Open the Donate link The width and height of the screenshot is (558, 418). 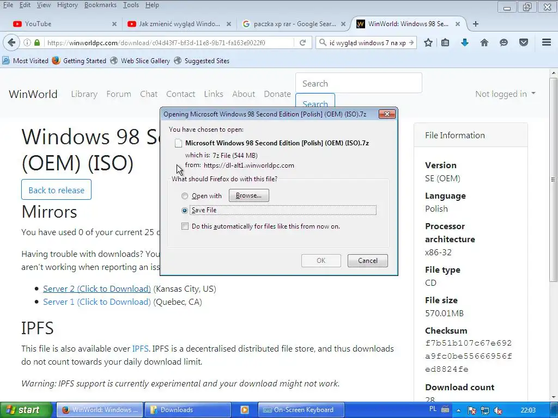coord(277,94)
